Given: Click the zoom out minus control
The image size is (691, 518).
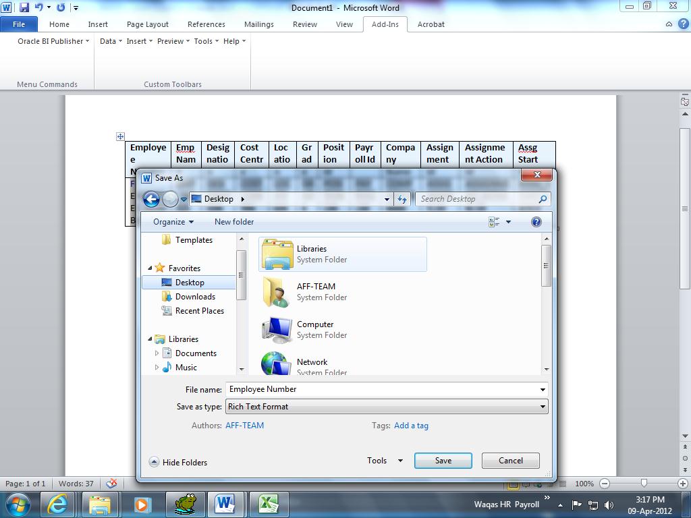Looking at the screenshot, I should (604, 484).
